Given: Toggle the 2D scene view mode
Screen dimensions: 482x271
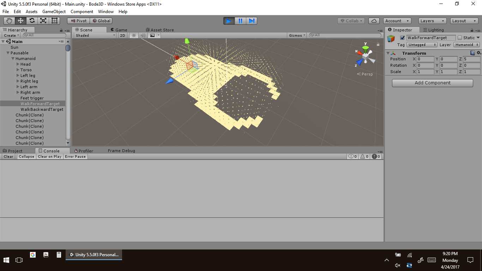Looking at the screenshot, I should point(122,35).
